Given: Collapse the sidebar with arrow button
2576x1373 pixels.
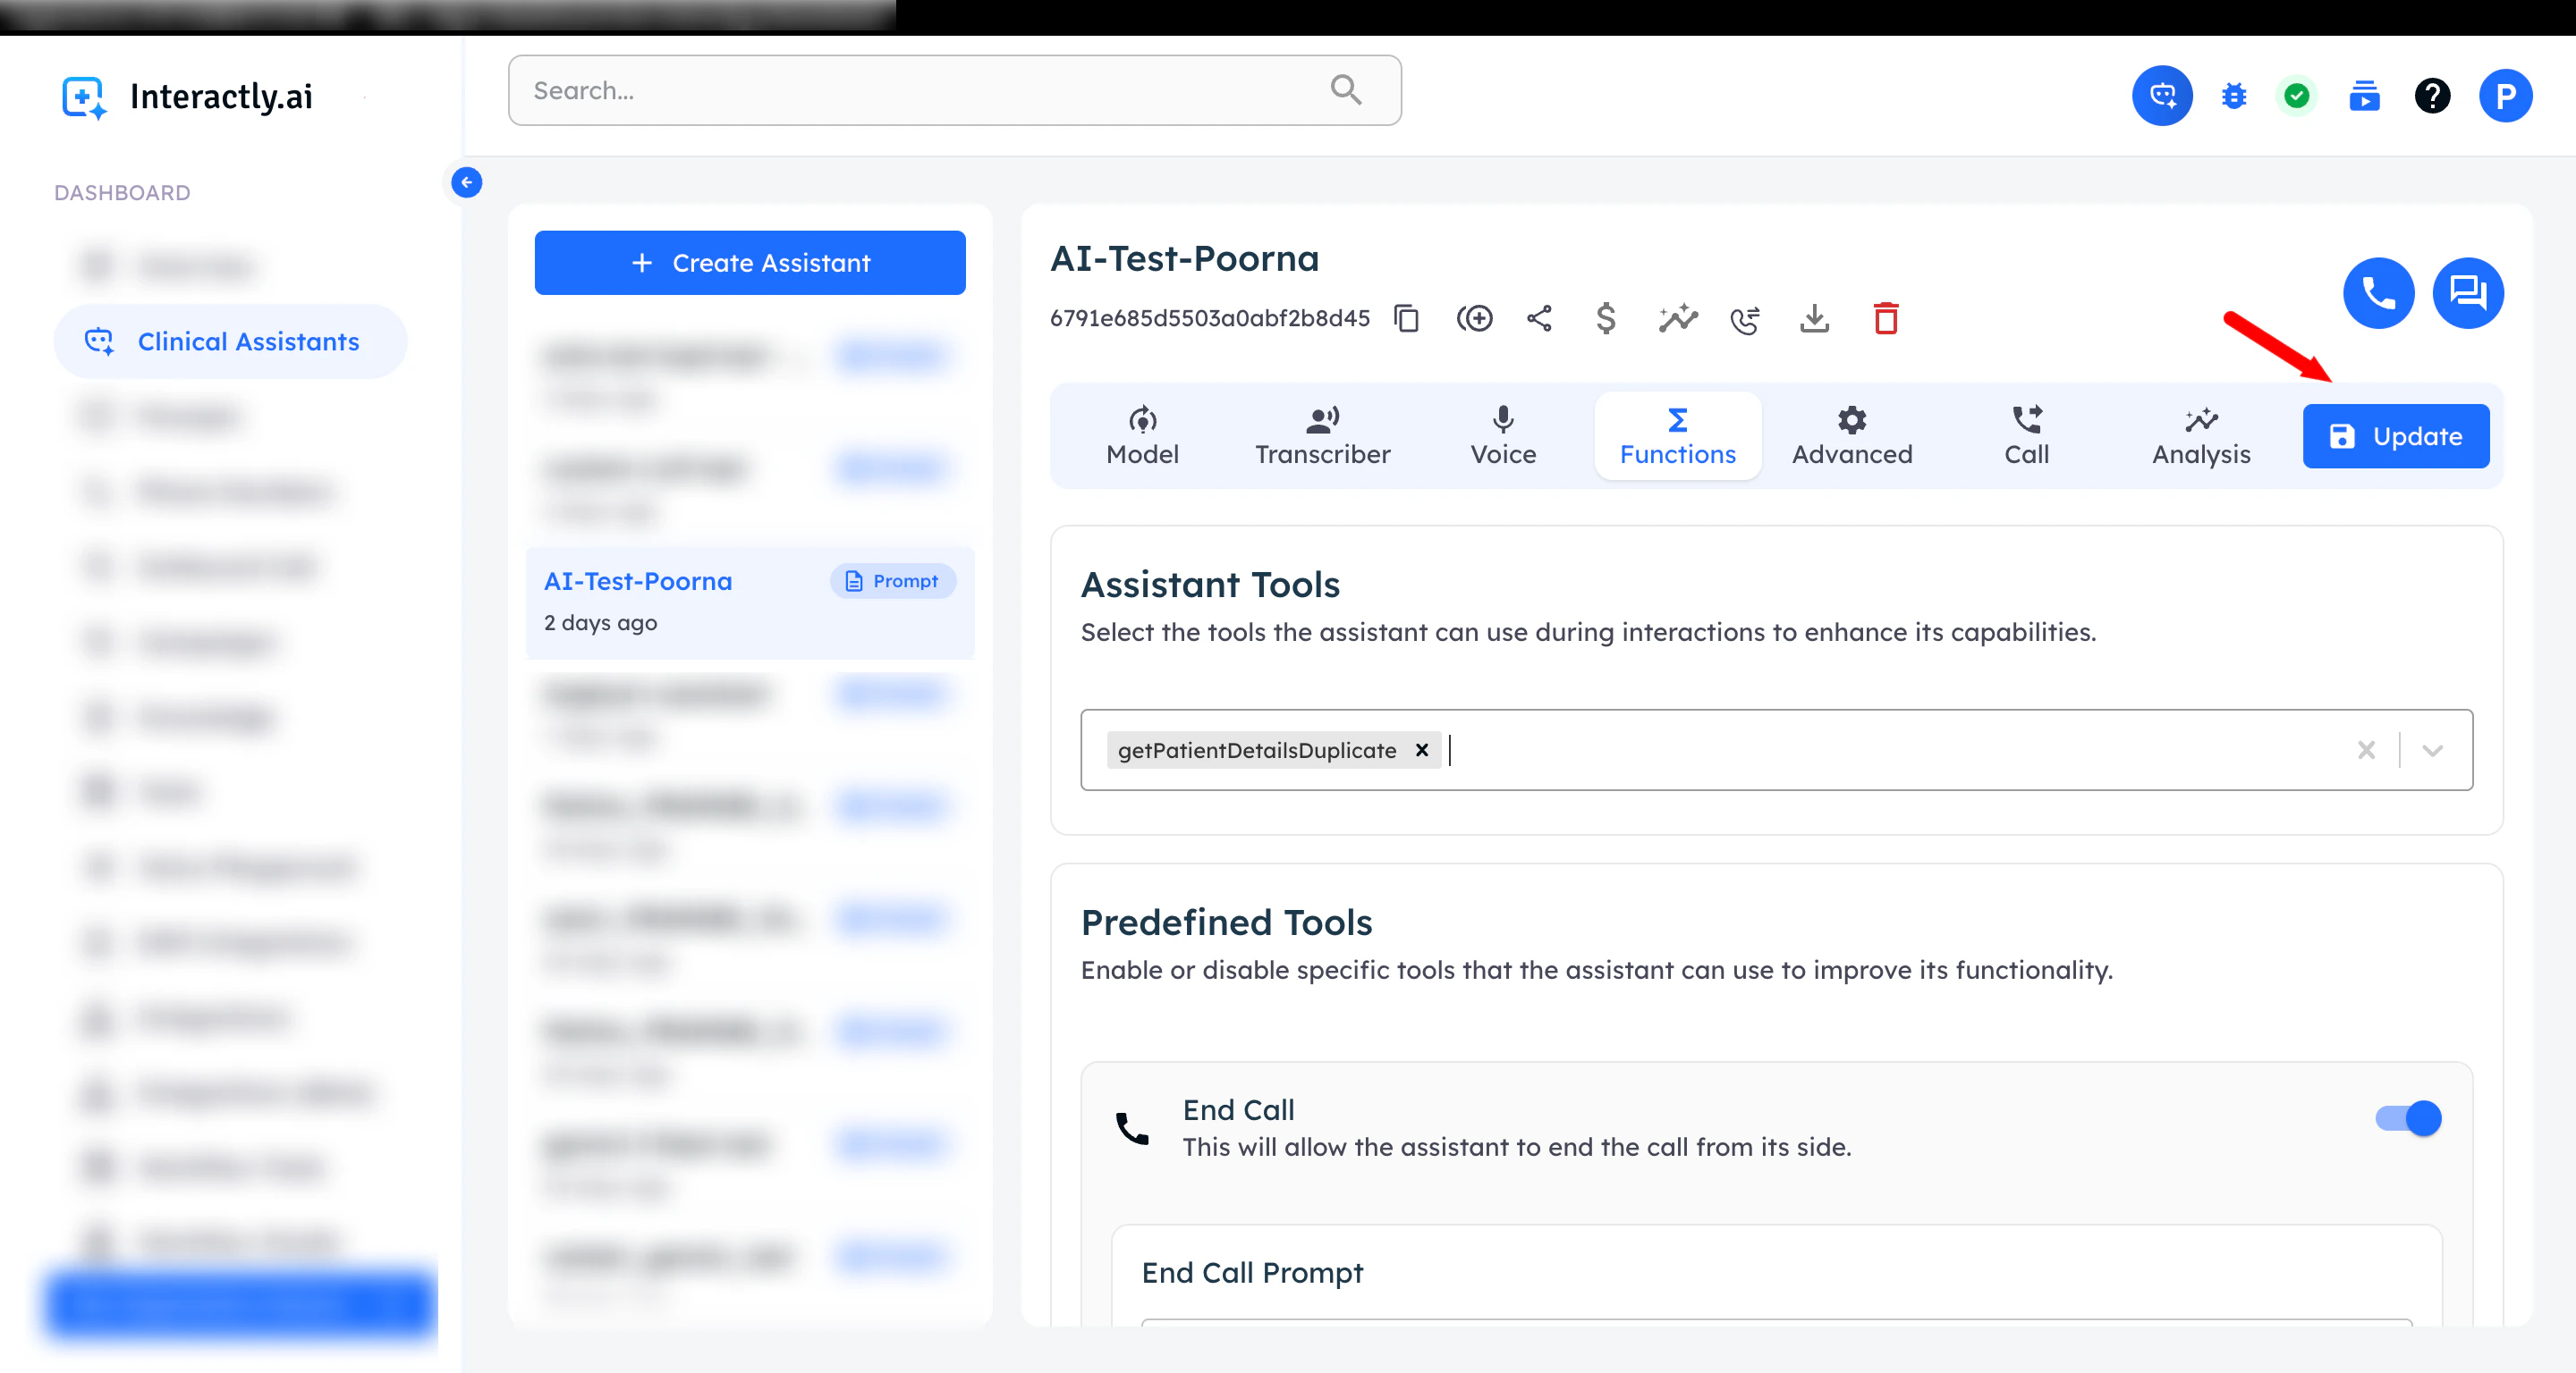Looking at the screenshot, I should click(466, 181).
